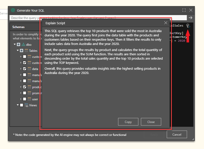The width and height of the screenshot is (204, 149).
Task: Enable the user table checkbox
Action: [25, 99]
